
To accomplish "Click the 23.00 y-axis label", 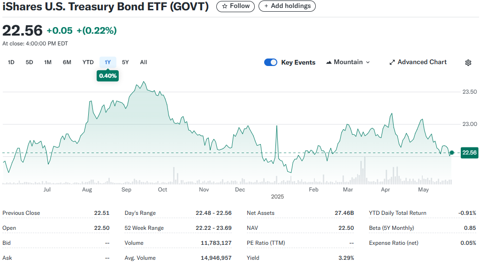I will tap(470, 124).
